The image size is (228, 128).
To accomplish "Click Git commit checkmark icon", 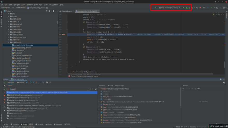I will coord(211,8).
